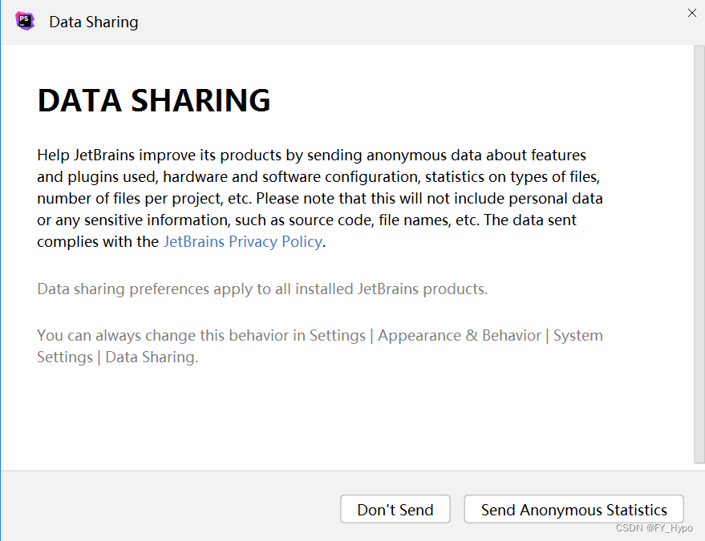This screenshot has width=705, height=541.
Task: Choose Send Anonymous Statistics
Action: [573, 509]
